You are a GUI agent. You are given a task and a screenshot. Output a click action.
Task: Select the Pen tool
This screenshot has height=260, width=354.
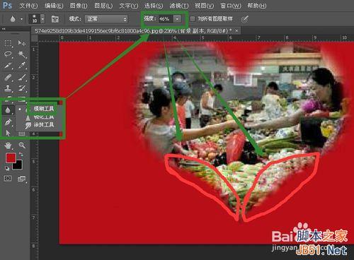[x=8, y=122]
